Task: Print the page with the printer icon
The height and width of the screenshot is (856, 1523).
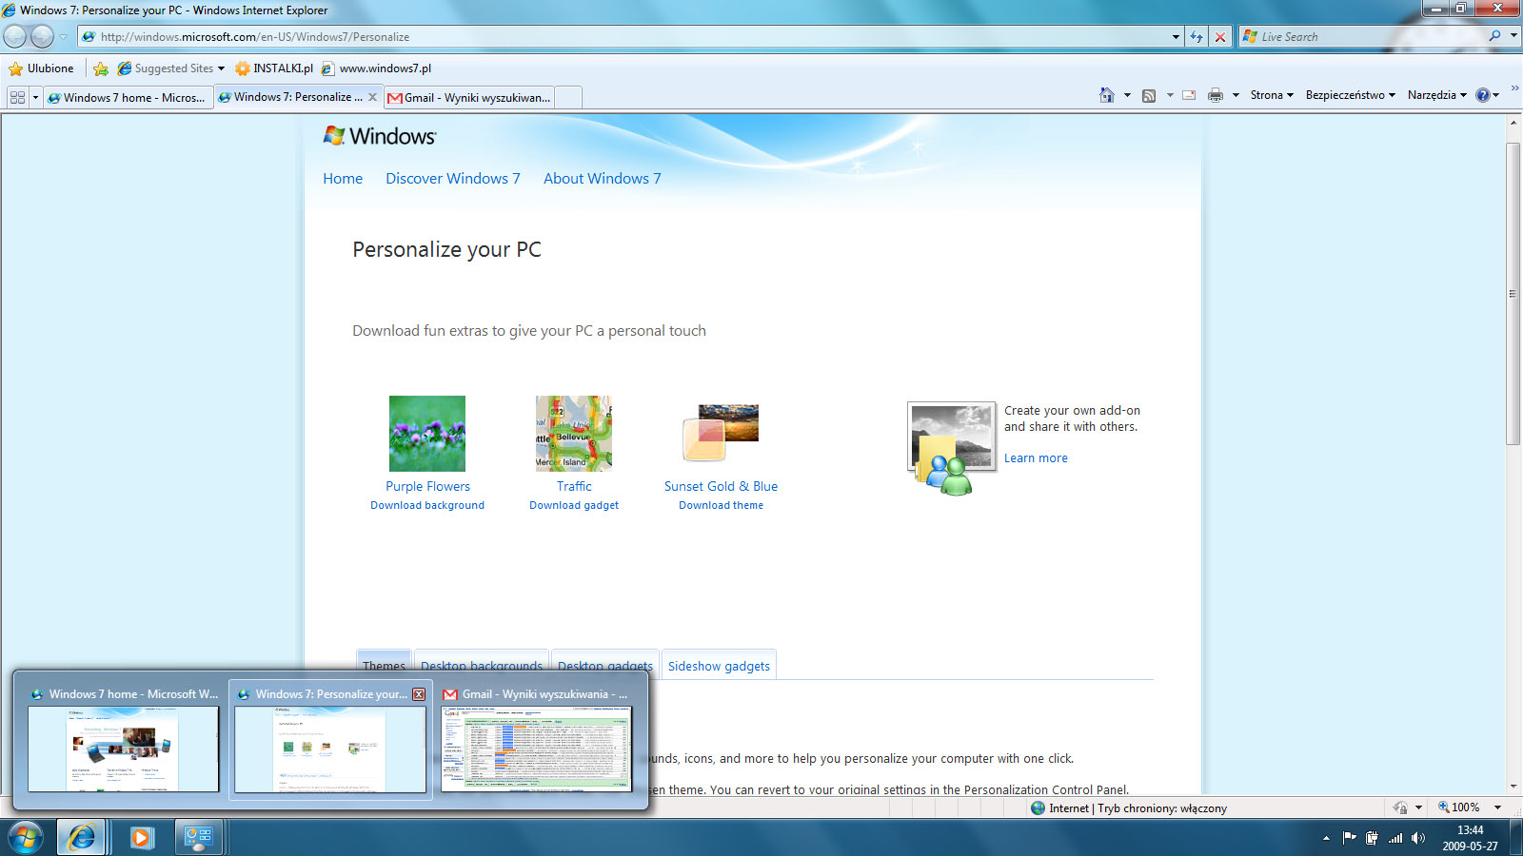Action: (1216, 95)
